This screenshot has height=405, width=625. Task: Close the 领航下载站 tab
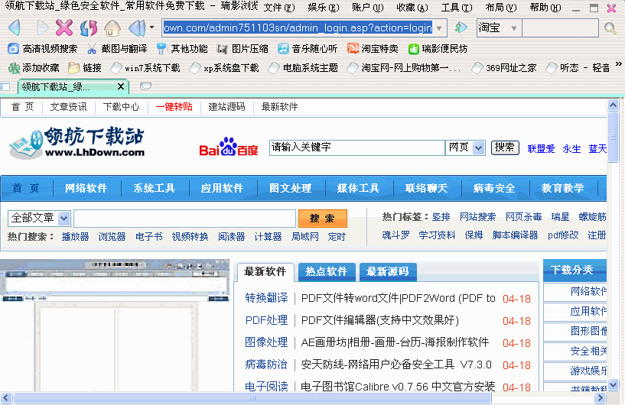121,86
